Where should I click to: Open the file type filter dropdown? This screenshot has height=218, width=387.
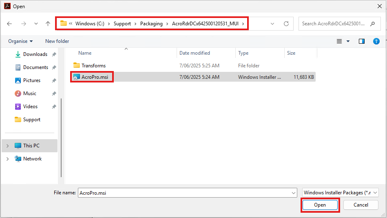341,193
